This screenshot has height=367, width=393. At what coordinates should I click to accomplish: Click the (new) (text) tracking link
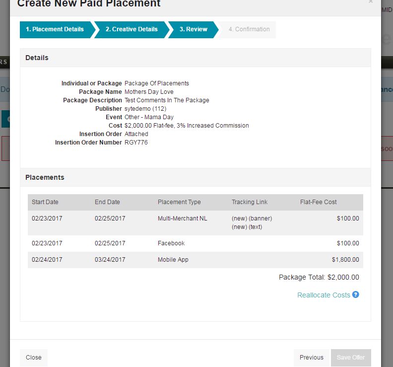[247, 227]
